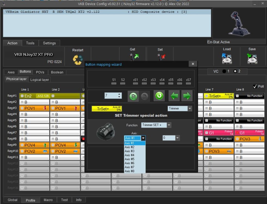Image resolution: width=267 pixels, height=204 pixels.
Task: Go to previous button with left arrow
Action: [x=174, y=96]
